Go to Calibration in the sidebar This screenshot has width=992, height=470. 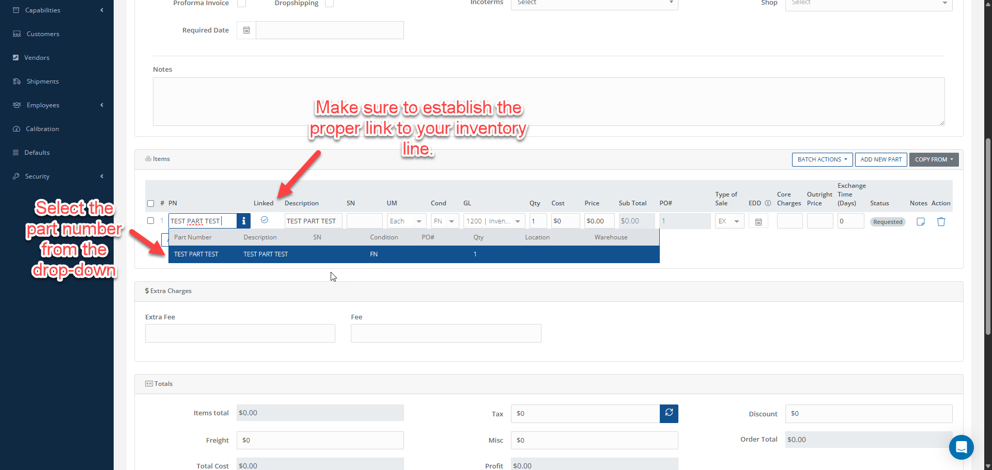[x=42, y=129]
